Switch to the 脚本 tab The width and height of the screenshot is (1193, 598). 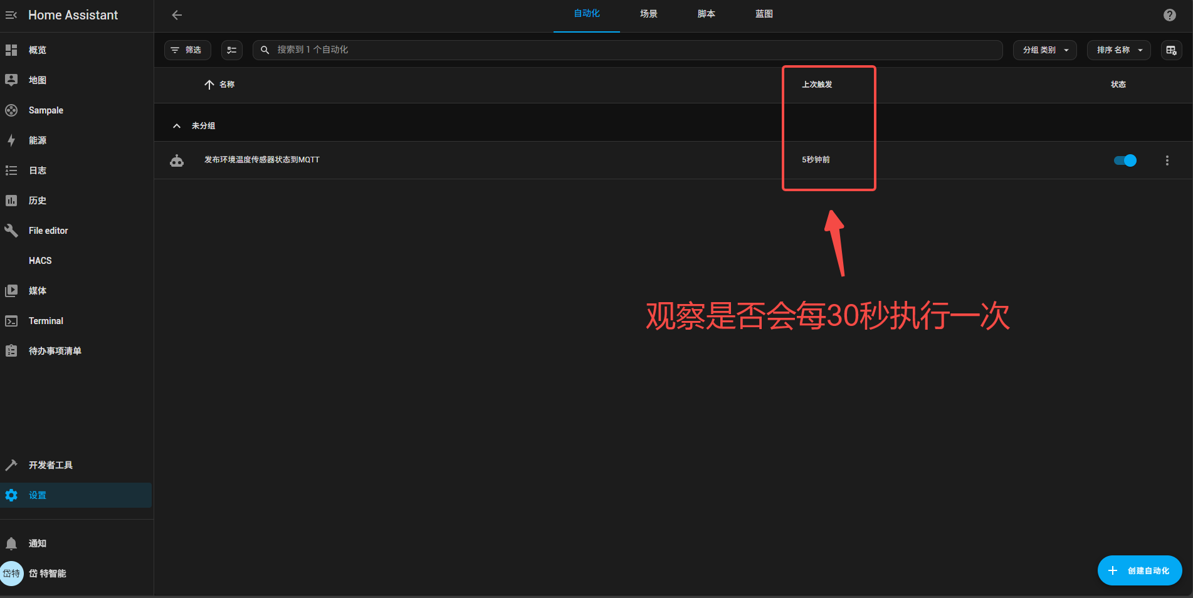[706, 14]
